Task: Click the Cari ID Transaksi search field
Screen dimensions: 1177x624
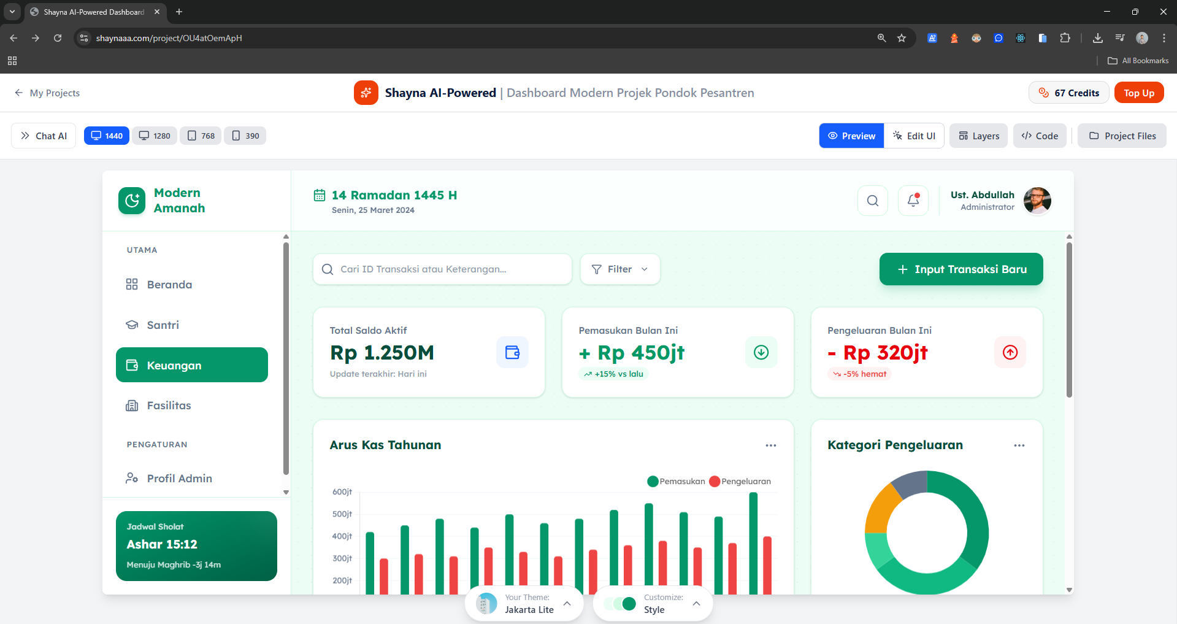Action: point(442,269)
